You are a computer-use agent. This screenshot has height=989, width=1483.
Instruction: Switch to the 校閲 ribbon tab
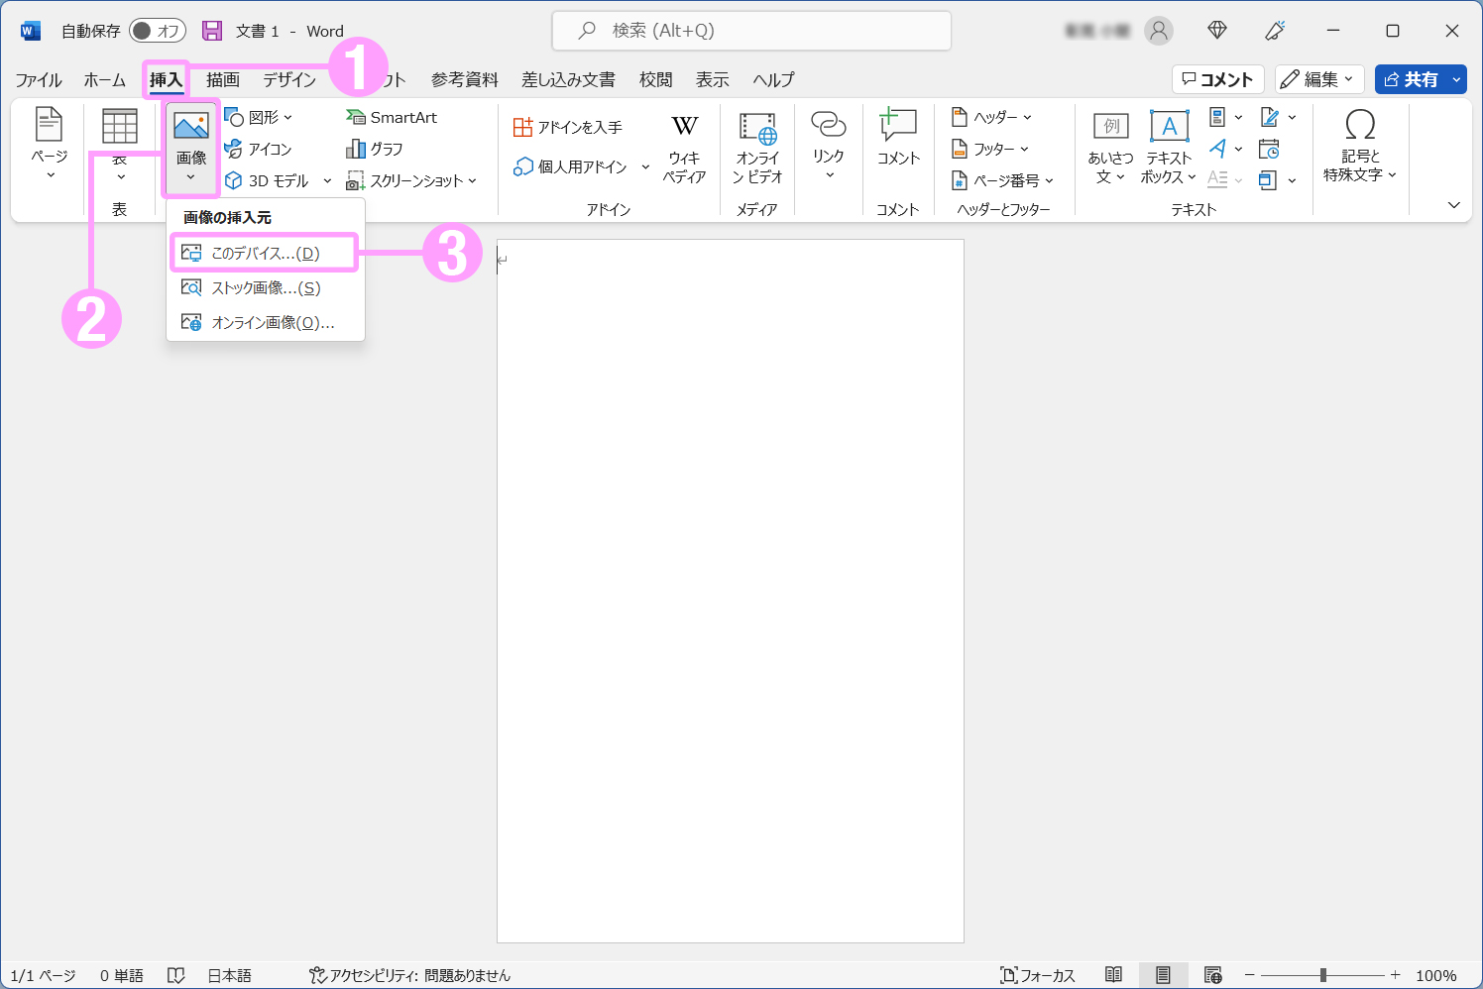click(654, 79)
